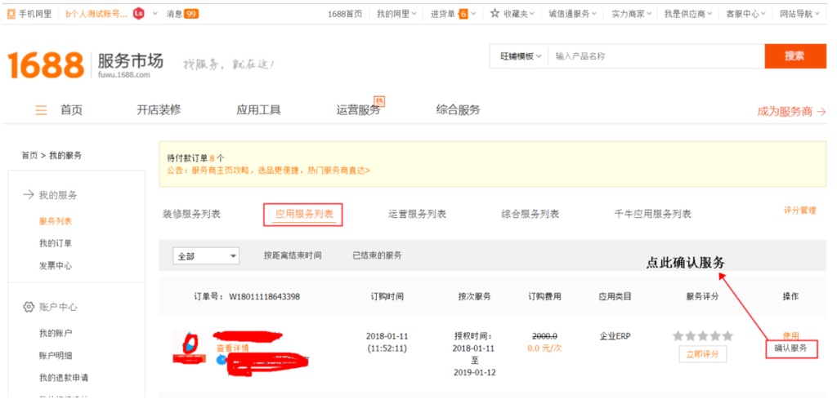Open the 应用工具 navigation tab
The image size is (837, 408).
(258, 109)
